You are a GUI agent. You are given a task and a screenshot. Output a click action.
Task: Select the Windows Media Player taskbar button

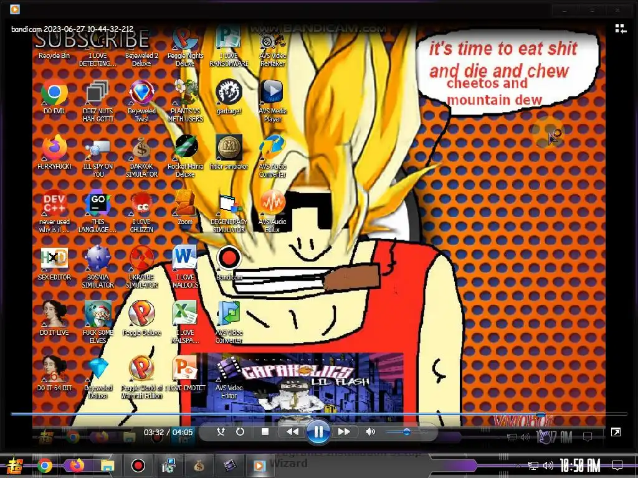tap(259, 466)
